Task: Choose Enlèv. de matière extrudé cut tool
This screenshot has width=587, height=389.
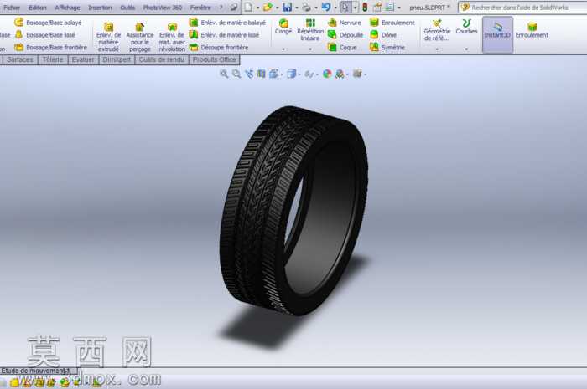Action: [x=108, y=37]
